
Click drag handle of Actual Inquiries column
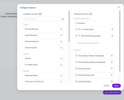pos(76,69)
